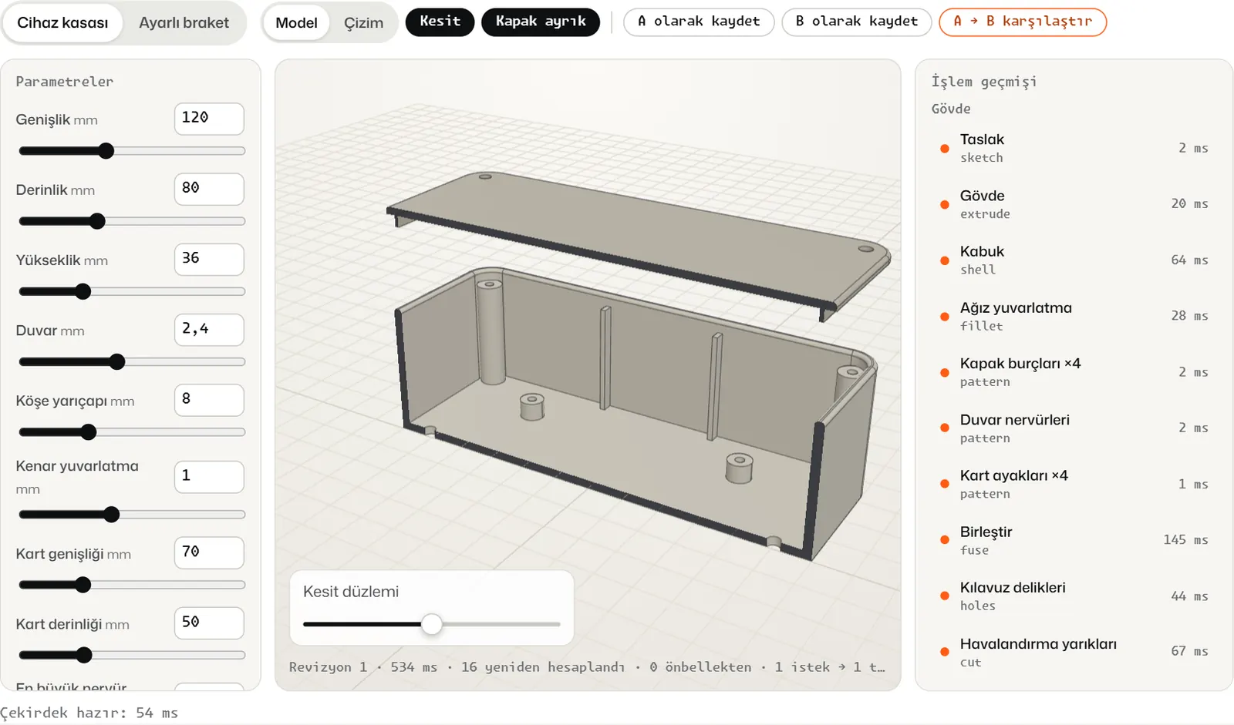Click the Çekirdek hazır: 54 ms status text
The width and height of the screenshot is (1234, 725).
coord(89,713)
